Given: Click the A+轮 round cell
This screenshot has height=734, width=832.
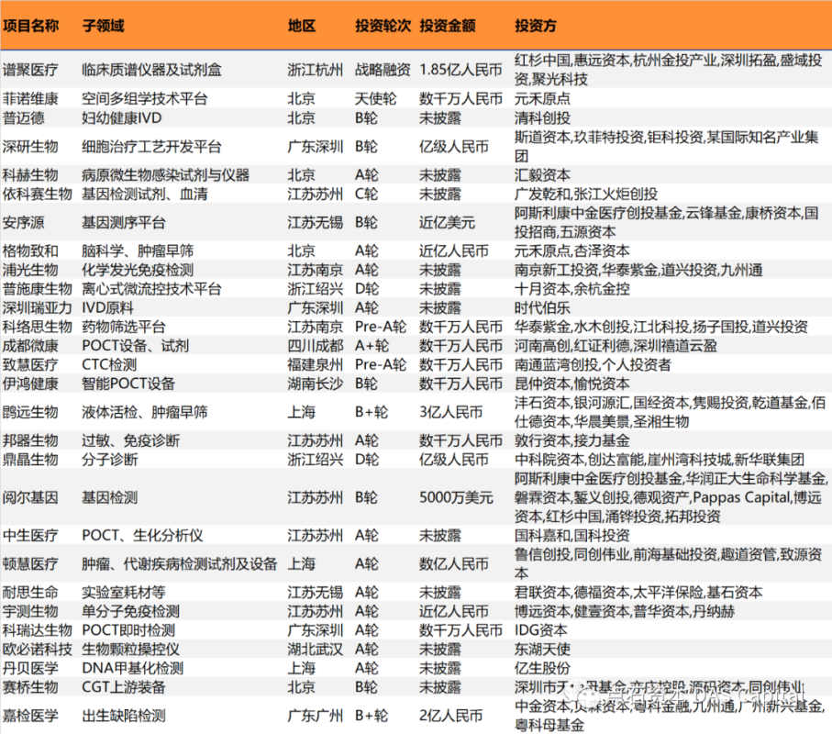Looking at the screenshot, I should pyautogui.click(x=372, y=346).
